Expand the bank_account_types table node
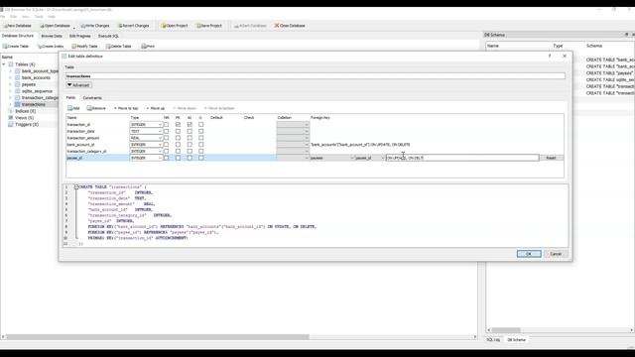The height and width of the screenshot is (357, 635). pyautogui.click(x=11, y=71)
